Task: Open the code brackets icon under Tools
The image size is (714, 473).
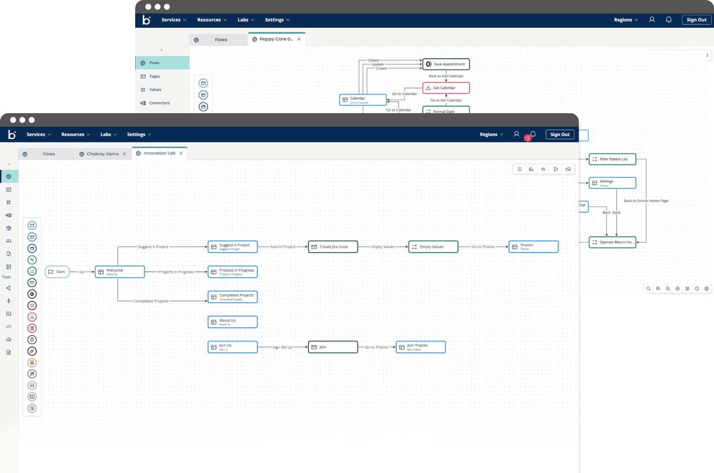Action: 8,326
